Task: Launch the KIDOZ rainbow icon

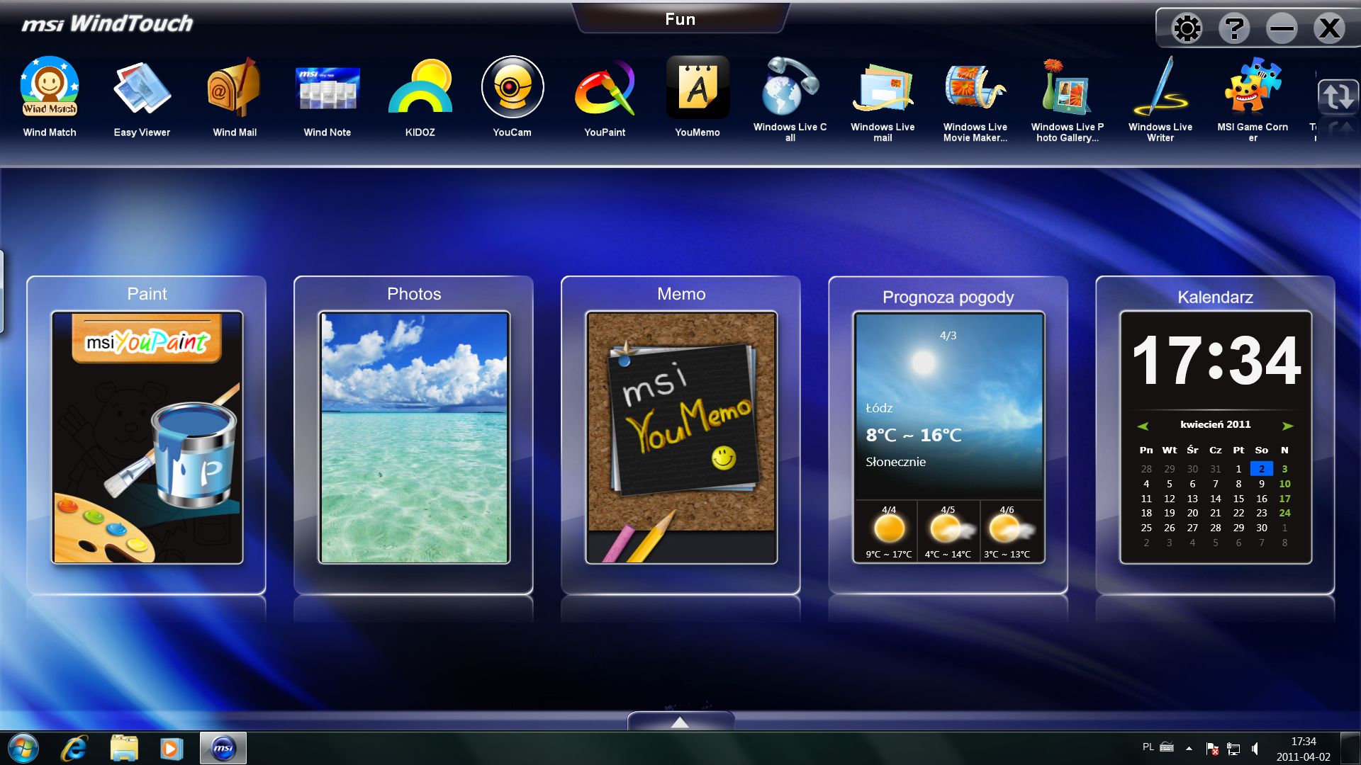Action: coord(420,89)
